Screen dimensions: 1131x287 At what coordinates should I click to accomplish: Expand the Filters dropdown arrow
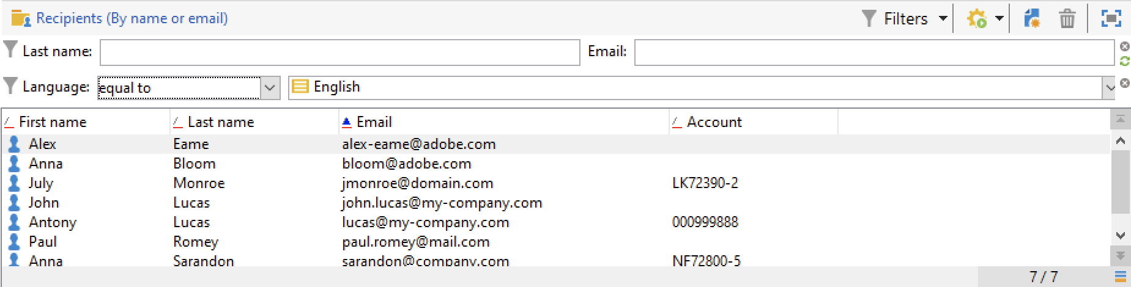pos(943,18)
